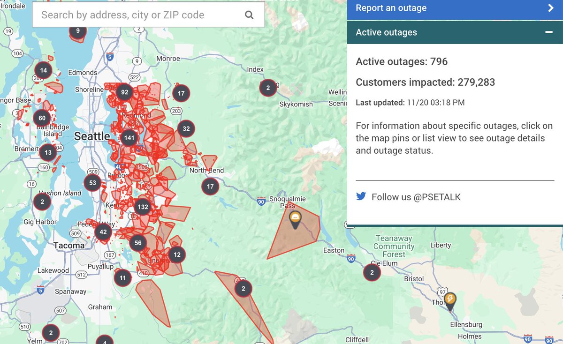
Task: Open the 12 outage cluster marker
Action: coord(177,255)
